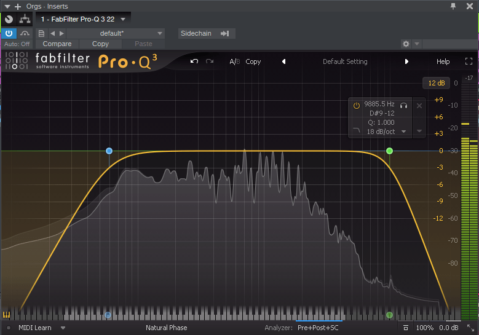Solo the band with headphones icon
The image size is (479, 335).
coord(404,105)
